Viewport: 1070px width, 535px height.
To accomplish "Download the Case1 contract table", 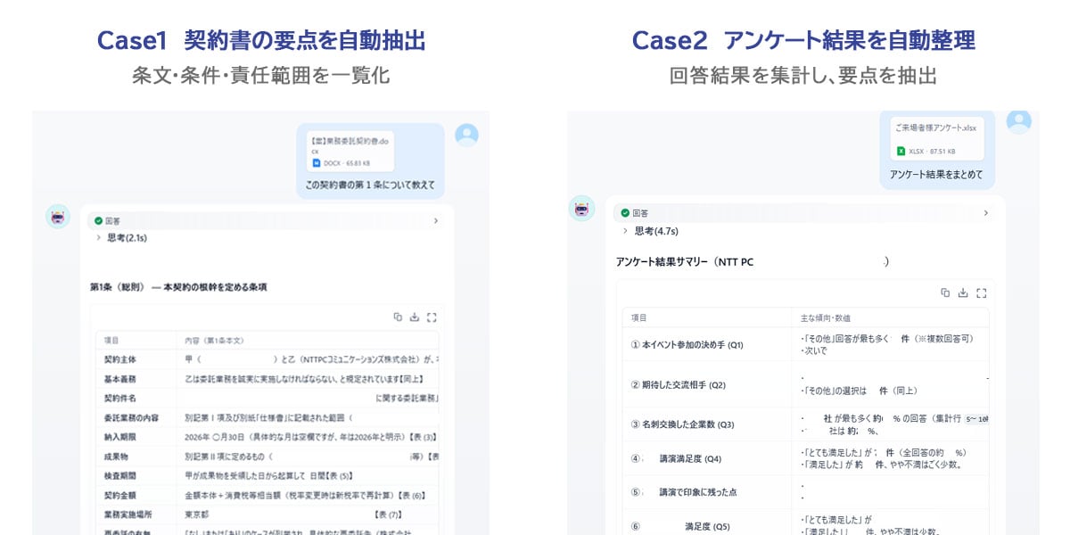I will (x=415, y=317).
